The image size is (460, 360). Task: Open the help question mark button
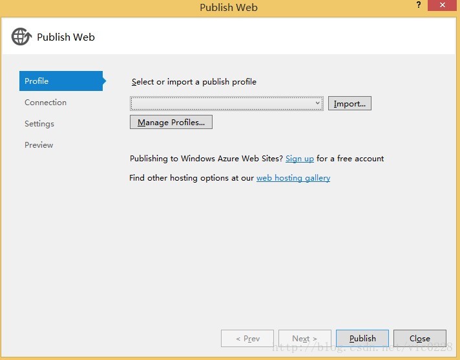click(419, 5)
